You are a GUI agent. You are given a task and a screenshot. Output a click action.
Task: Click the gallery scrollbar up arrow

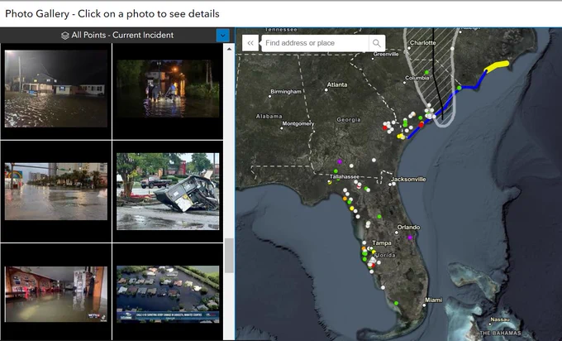point(230,49)
